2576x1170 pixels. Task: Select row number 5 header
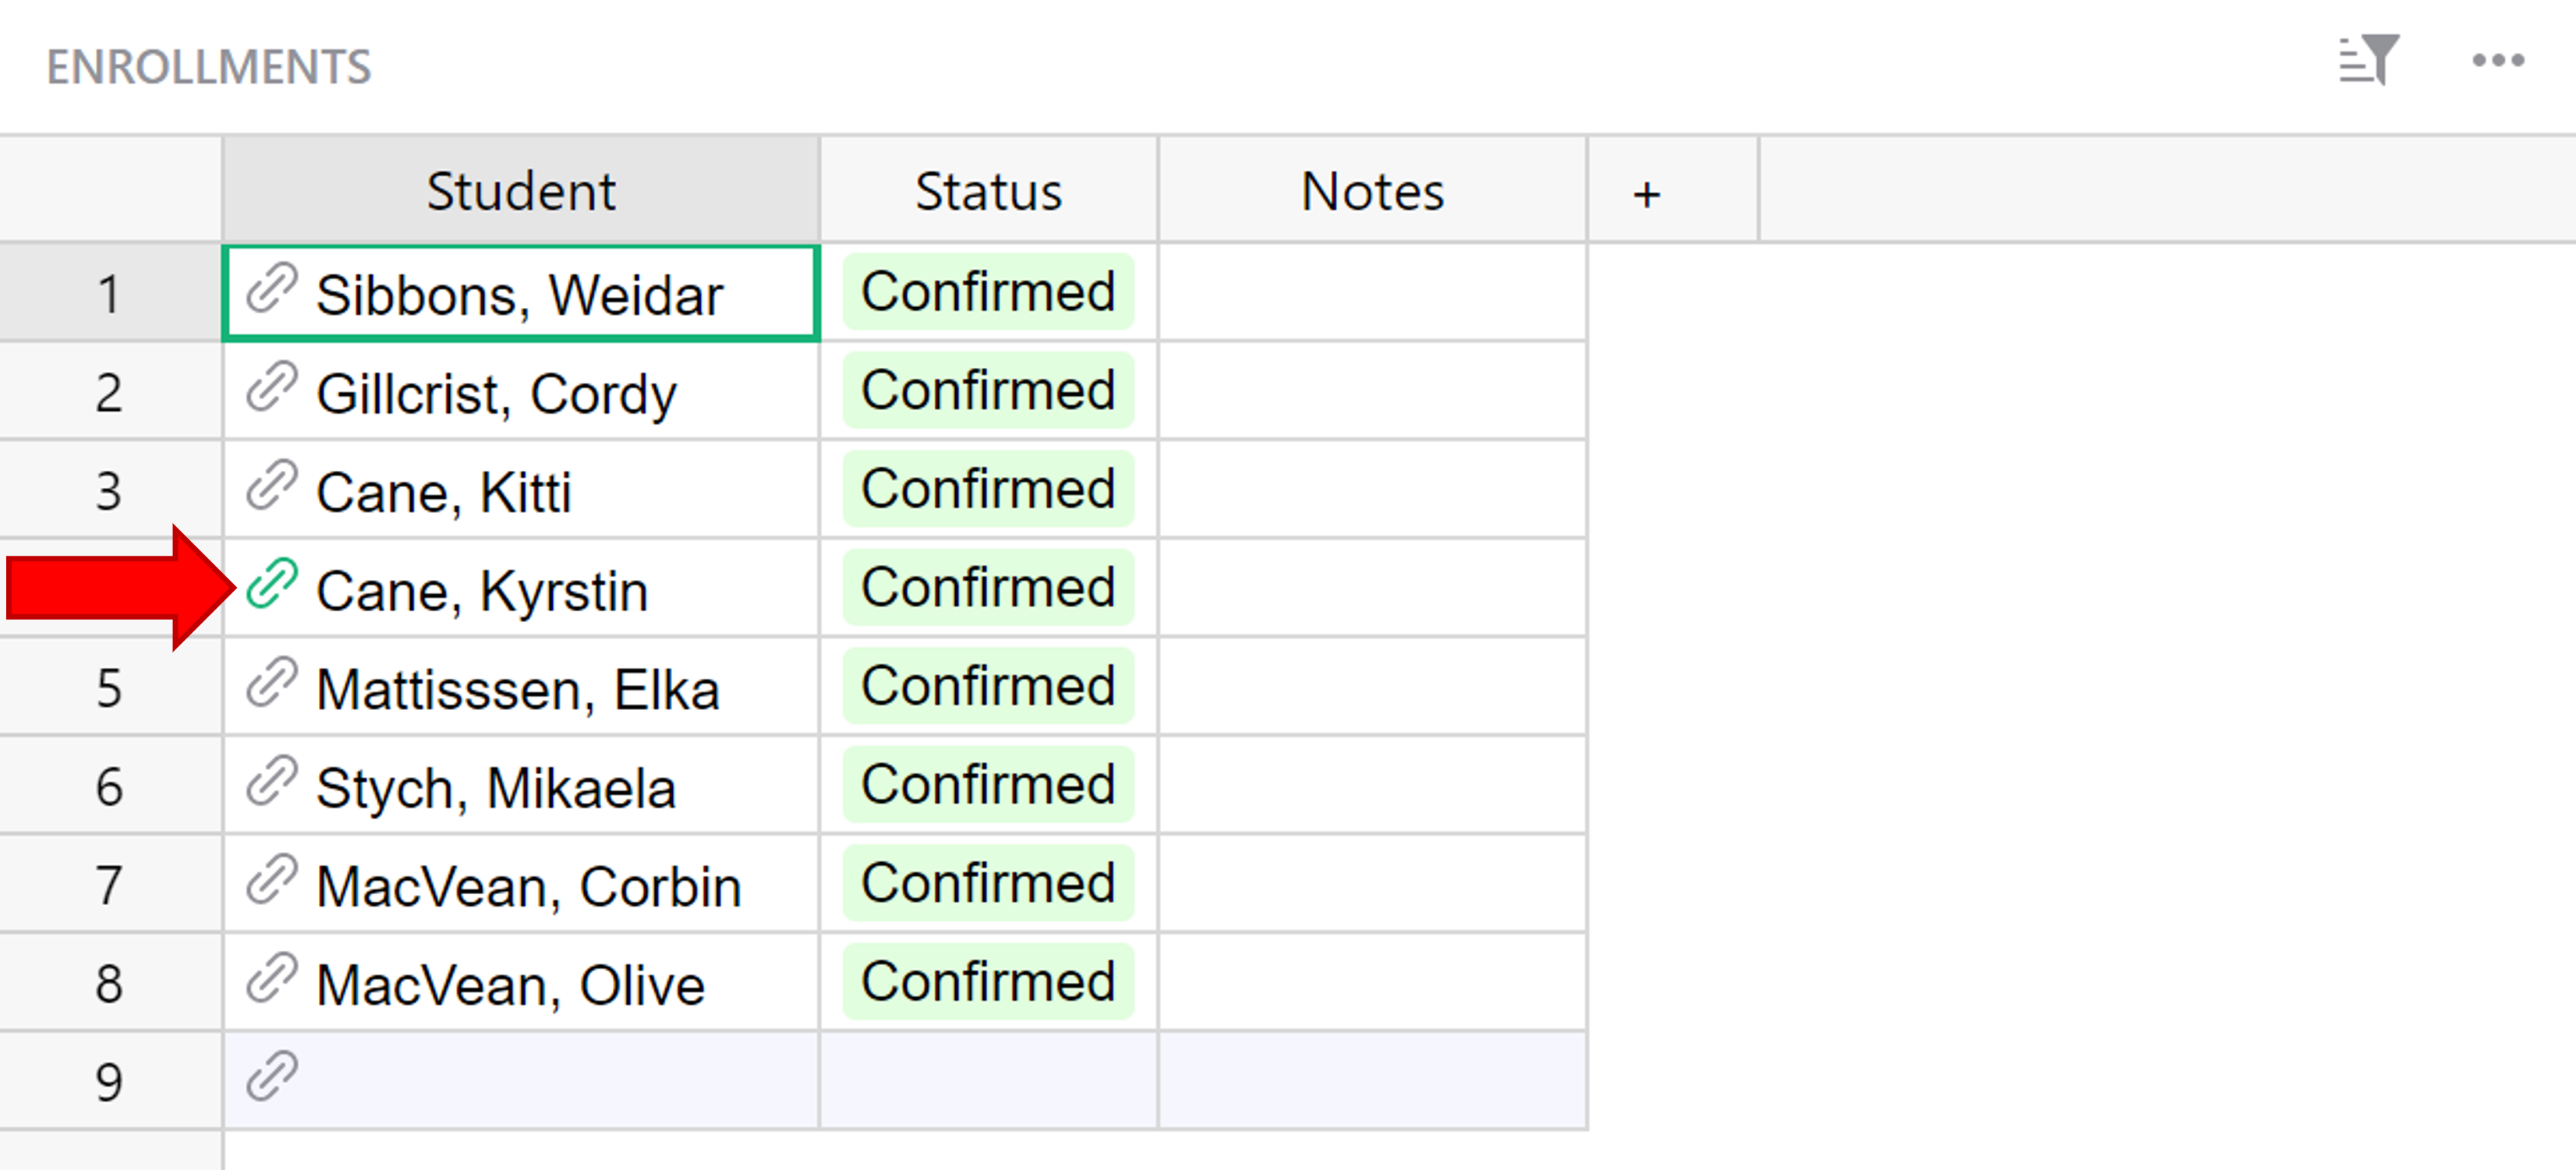pyautogui.click(x=108, y=688)
